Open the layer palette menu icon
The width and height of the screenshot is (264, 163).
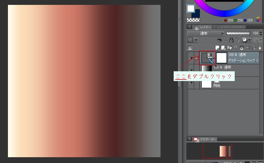190,27
